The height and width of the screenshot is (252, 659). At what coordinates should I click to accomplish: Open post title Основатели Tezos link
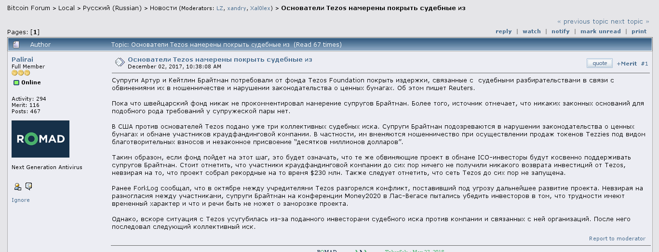220,60
